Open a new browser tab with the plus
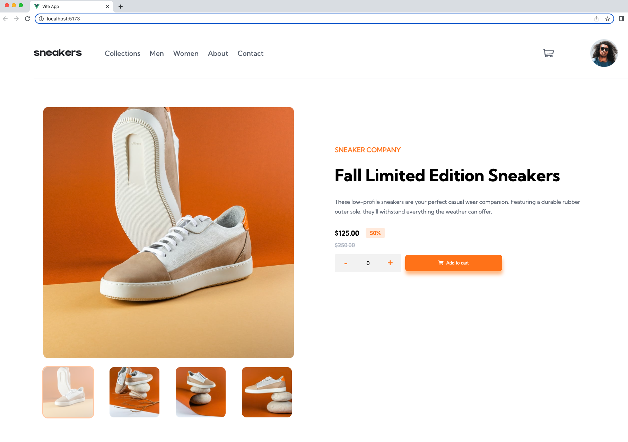 pos(121,6)
